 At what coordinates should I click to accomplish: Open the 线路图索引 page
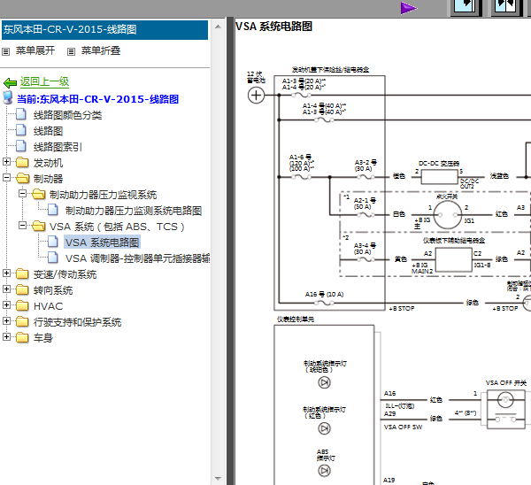(58, 147)
